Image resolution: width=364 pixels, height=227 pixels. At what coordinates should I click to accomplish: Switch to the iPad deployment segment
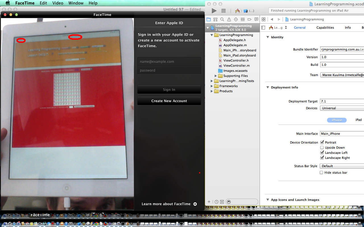tap(358, 120)
